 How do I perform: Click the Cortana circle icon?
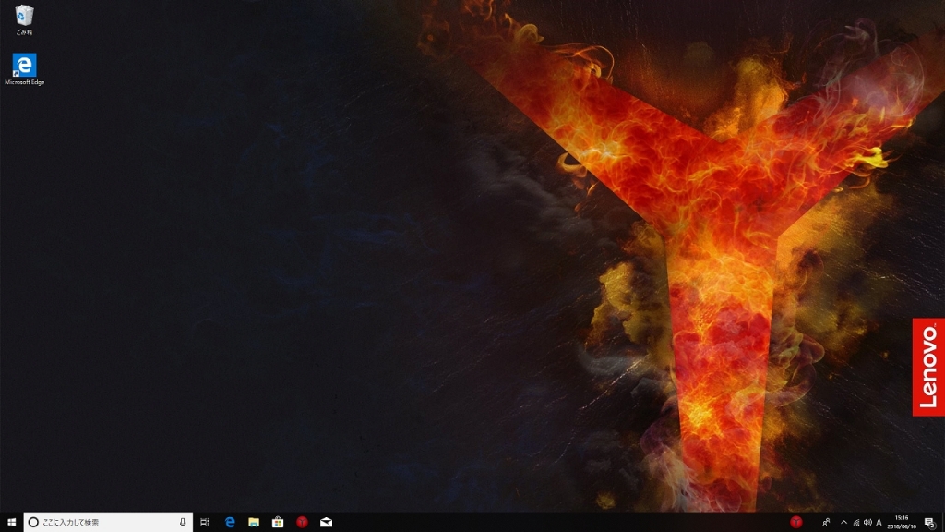pos(34,522)
